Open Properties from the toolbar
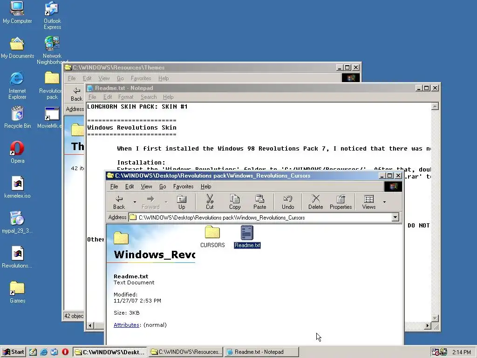Screen dimensions: 477x358 click(341, 202)
